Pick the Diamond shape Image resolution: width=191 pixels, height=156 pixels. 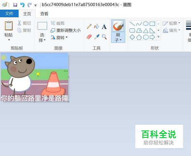[x=132, y=37]
